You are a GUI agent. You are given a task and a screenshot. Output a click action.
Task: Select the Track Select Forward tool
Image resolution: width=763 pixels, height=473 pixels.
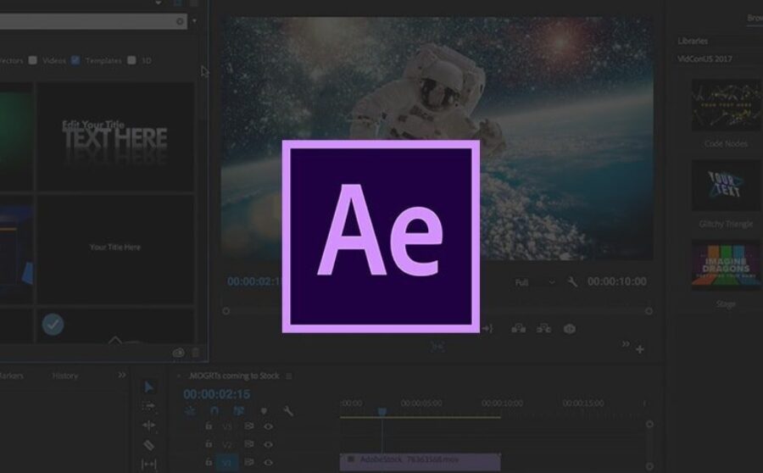(148, 405)
